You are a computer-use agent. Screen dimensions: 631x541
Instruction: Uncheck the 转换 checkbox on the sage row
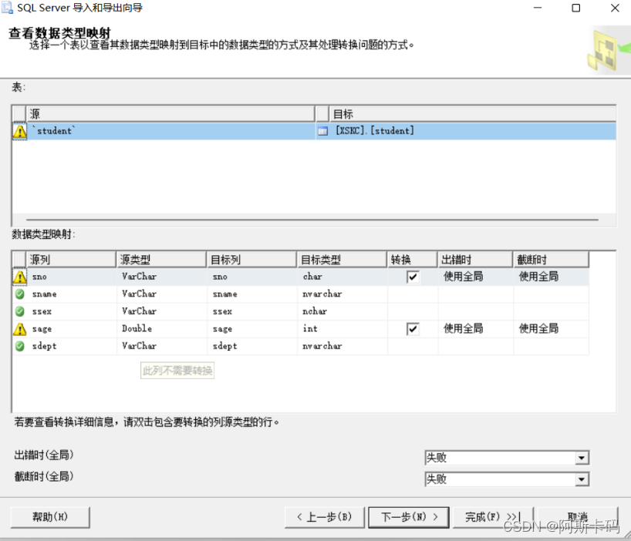pos(413,328)
